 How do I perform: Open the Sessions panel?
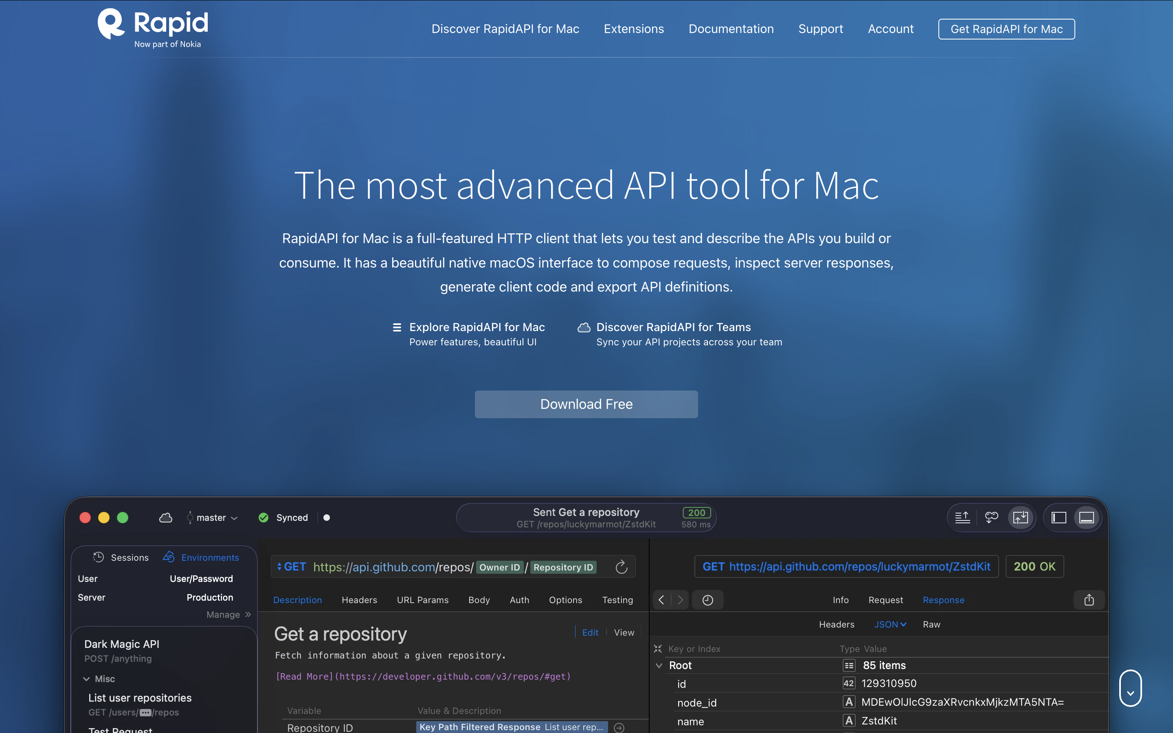[x=129, y=557]
